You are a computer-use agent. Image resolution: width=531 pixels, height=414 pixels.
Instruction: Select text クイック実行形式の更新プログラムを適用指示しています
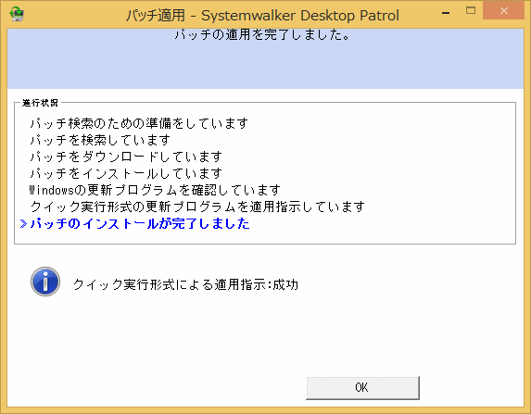coord(197,207)
